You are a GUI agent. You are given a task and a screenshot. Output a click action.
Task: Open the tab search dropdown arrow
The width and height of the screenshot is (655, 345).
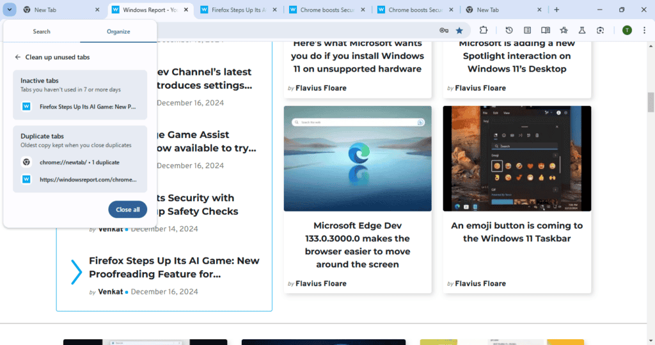[9, 10]
